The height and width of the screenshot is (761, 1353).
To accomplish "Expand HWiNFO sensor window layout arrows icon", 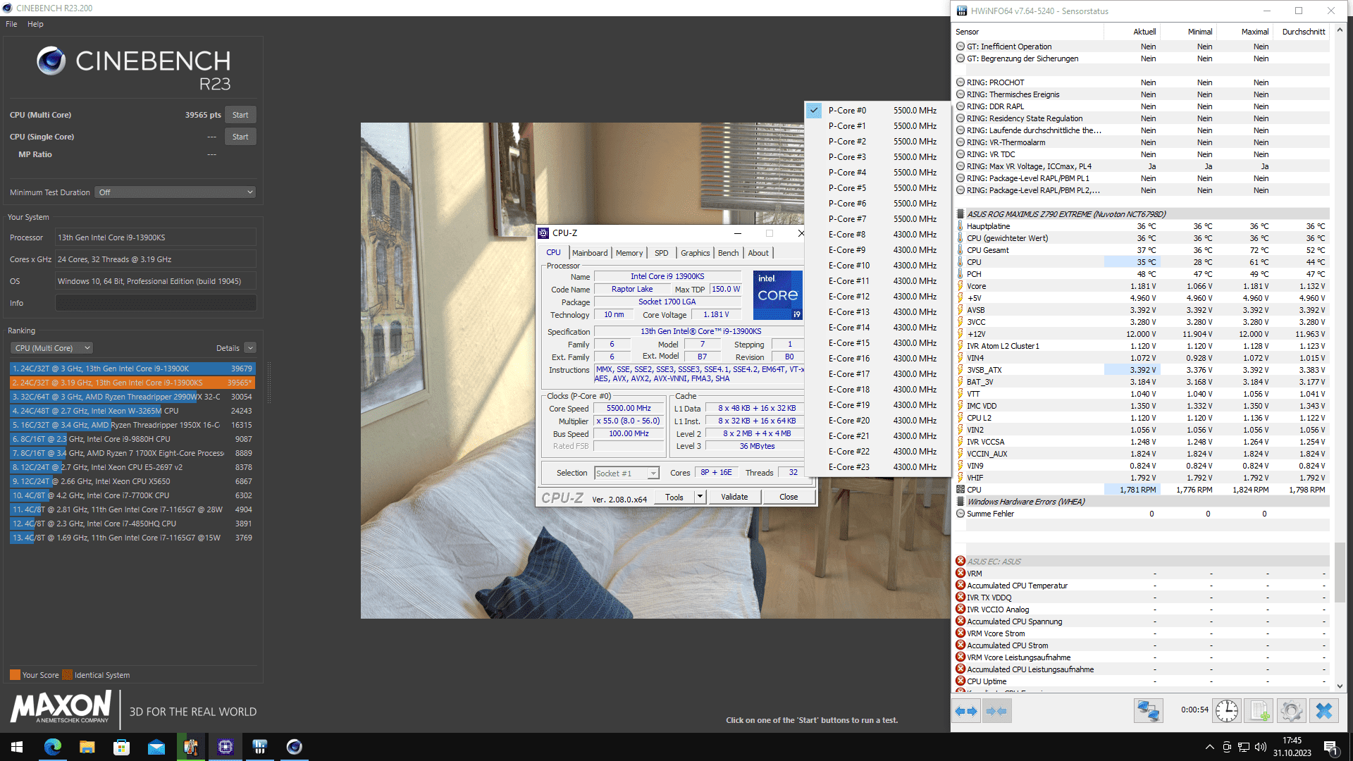I will click(966, 711).
